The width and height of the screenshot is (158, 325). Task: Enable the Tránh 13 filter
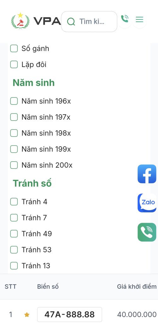(x=14, y=266)
